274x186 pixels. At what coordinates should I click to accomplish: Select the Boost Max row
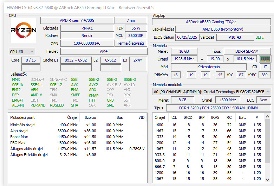(x=77, y=137)
